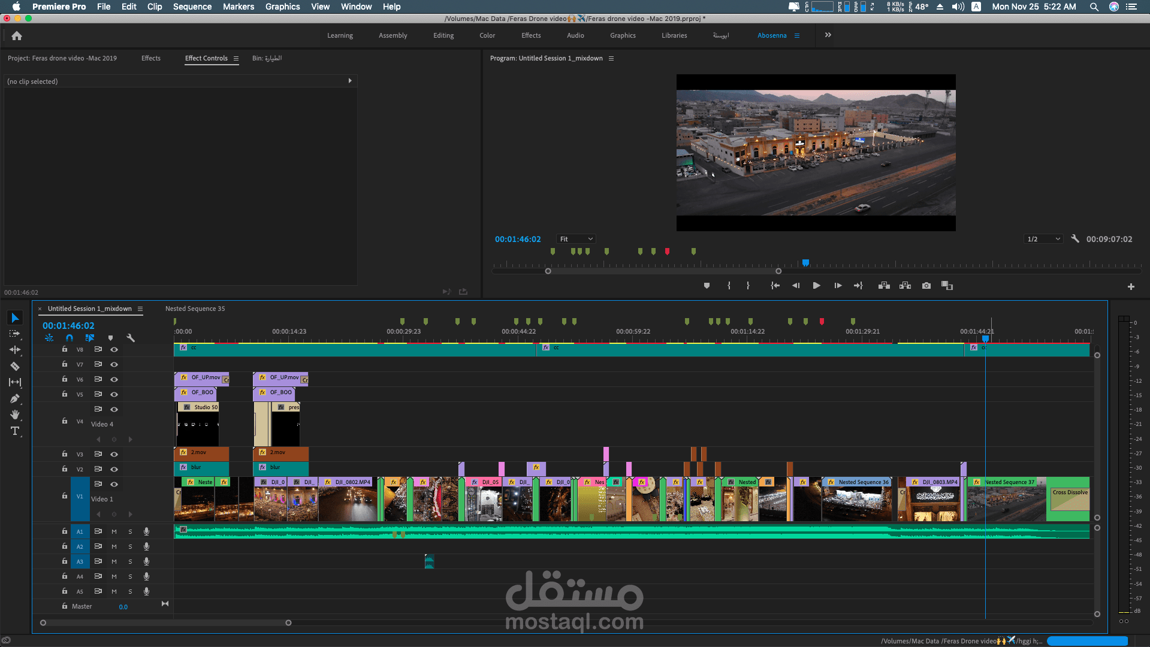This screenshot has width=1150, height=647.
Task: Toggle V3 track output eye
Action: [114, 454]
